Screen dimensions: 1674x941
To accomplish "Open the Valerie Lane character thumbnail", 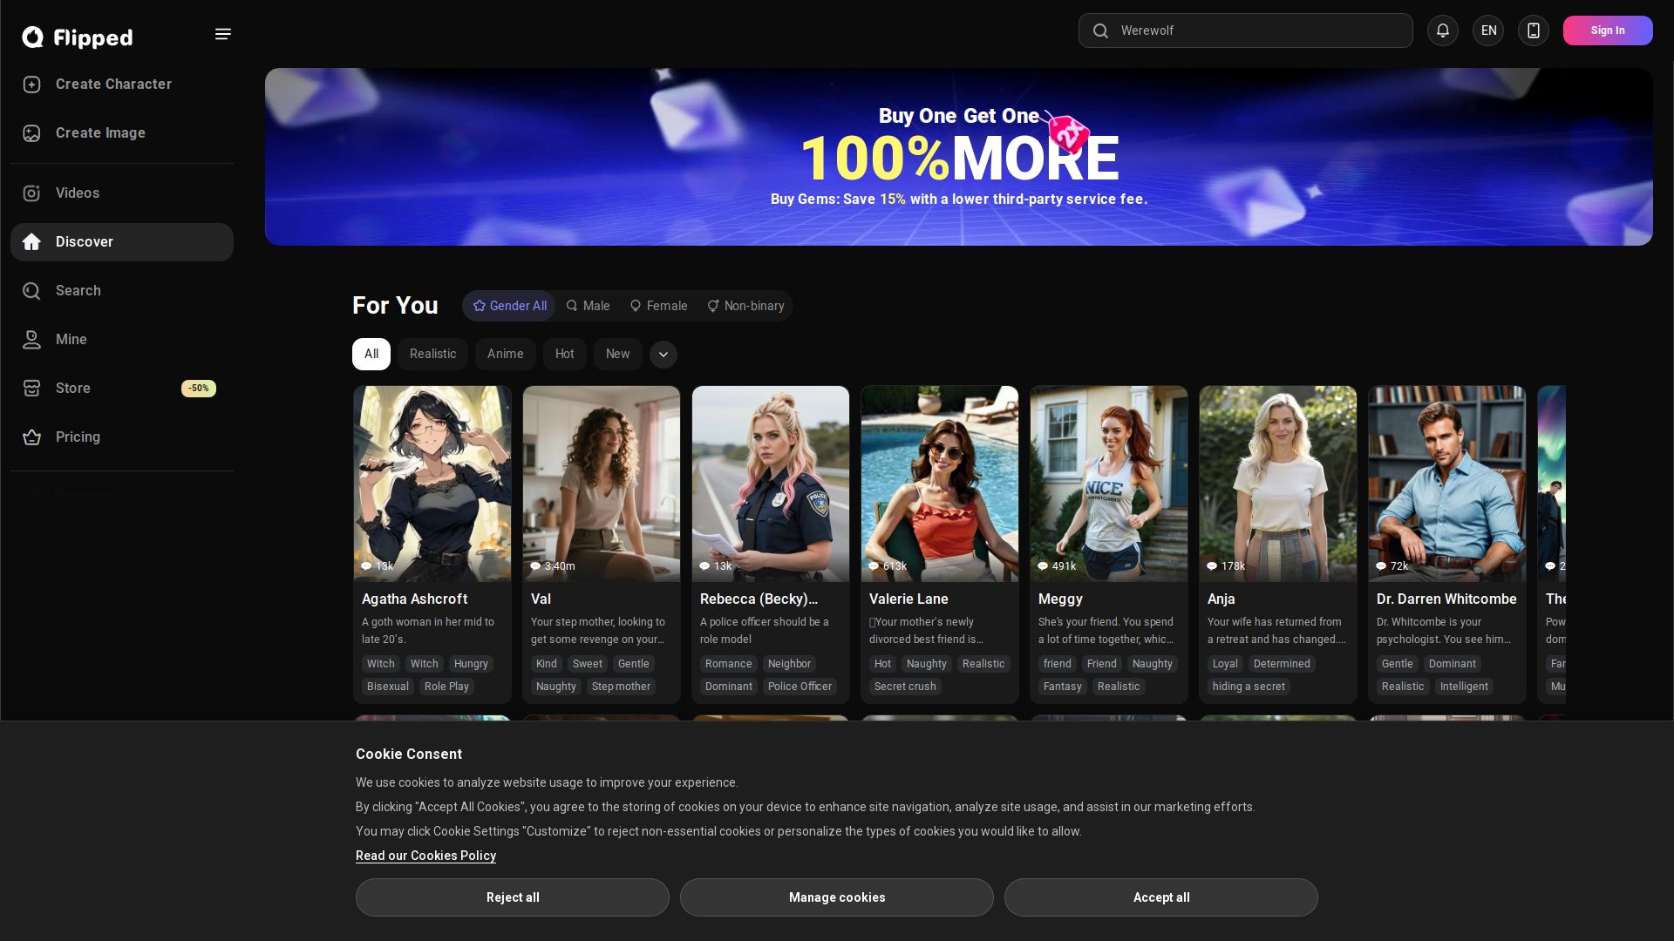I will (940, 484).
